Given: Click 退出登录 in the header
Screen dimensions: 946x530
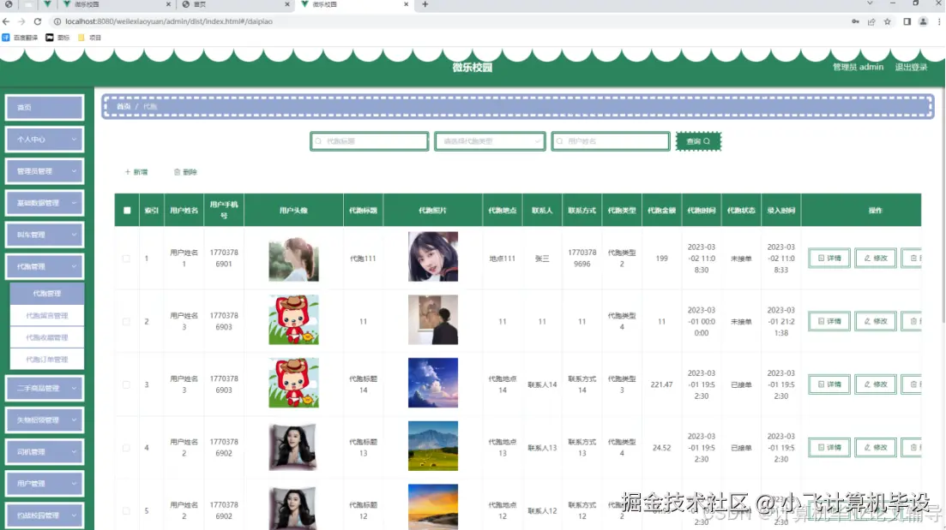Looking at the screenshot, I should pos(911,67).
